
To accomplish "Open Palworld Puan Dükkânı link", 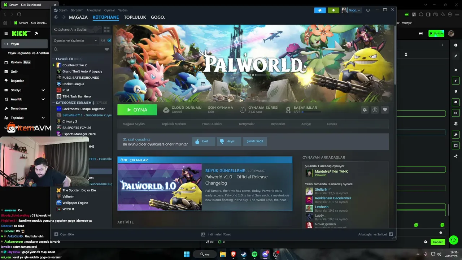I will (x=212, y=124).
